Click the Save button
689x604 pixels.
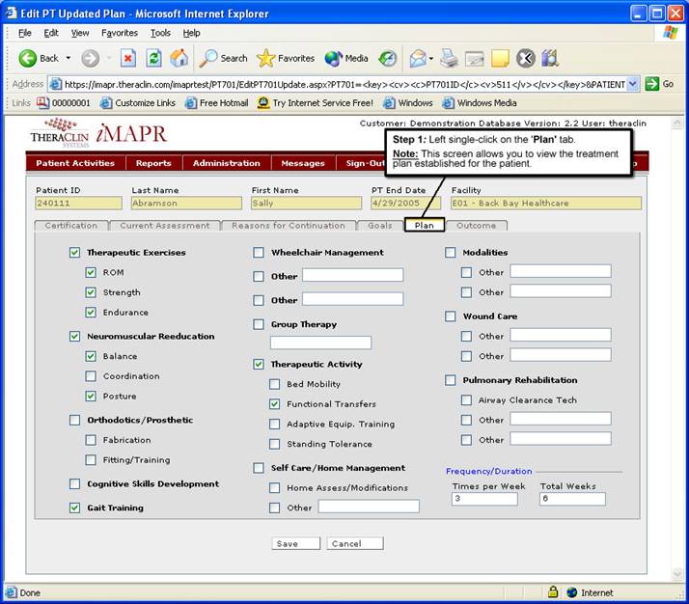click(287, 543)
